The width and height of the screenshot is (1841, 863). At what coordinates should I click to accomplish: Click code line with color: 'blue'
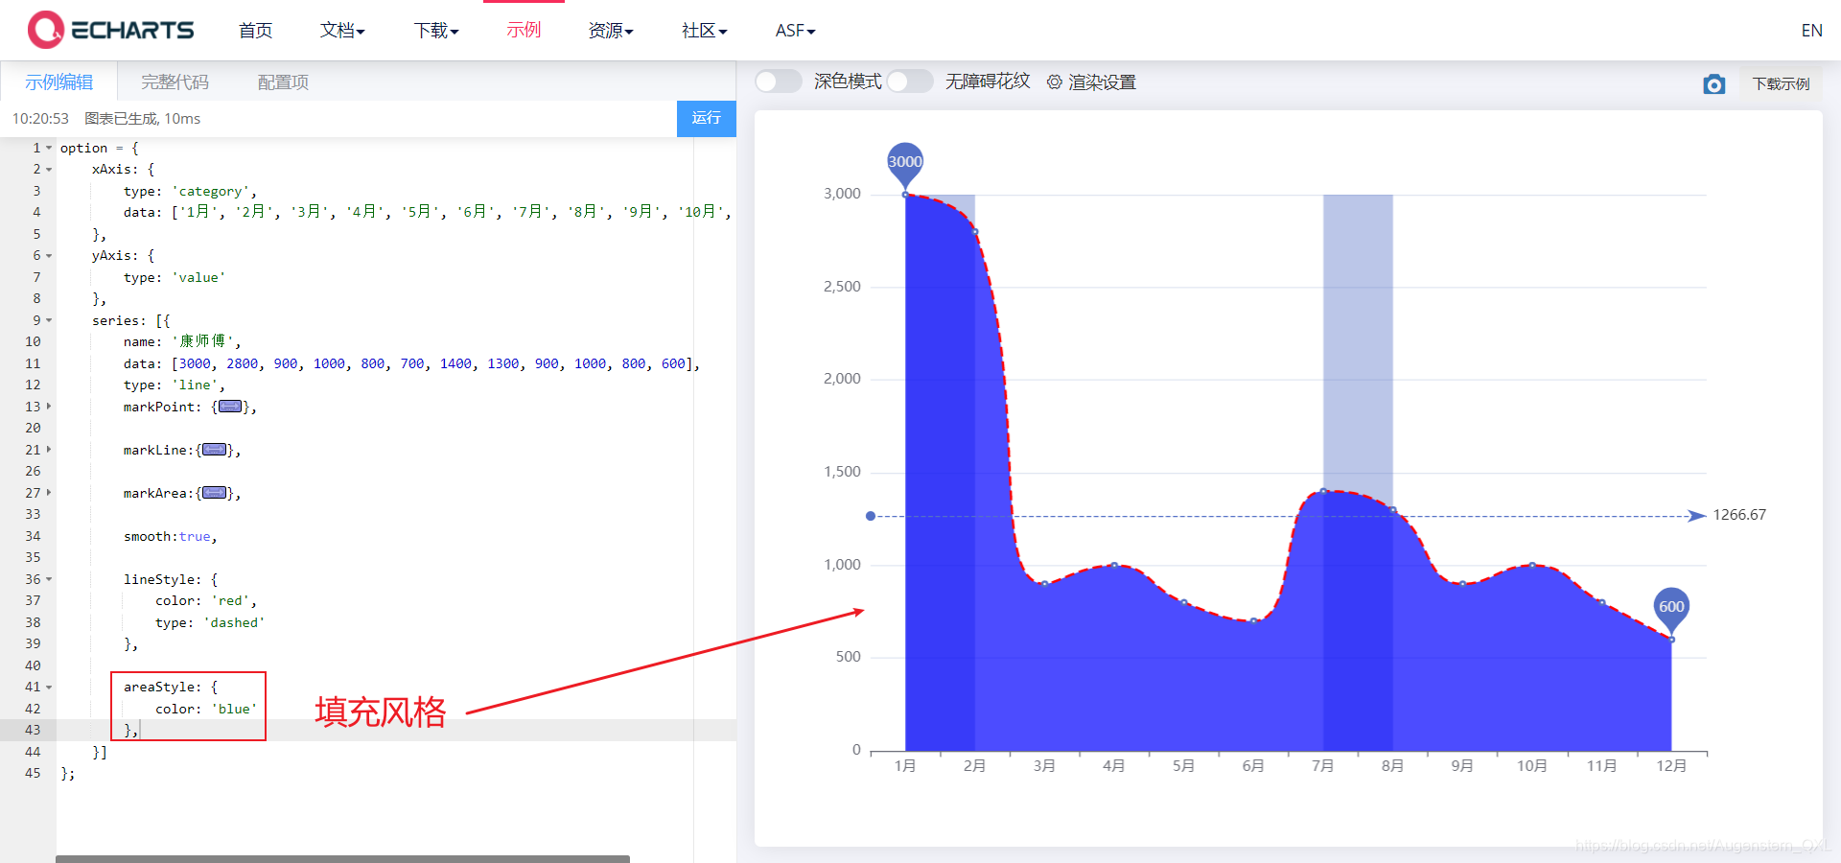pyautogui.click(x=206, y=709)
